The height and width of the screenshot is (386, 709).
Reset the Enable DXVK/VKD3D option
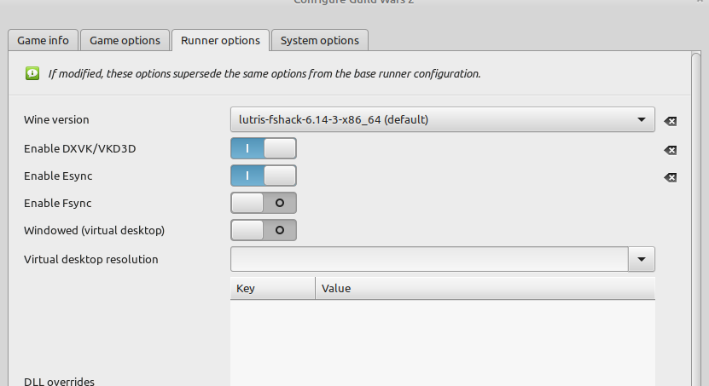pyautogui.click(x=670, y=150)
